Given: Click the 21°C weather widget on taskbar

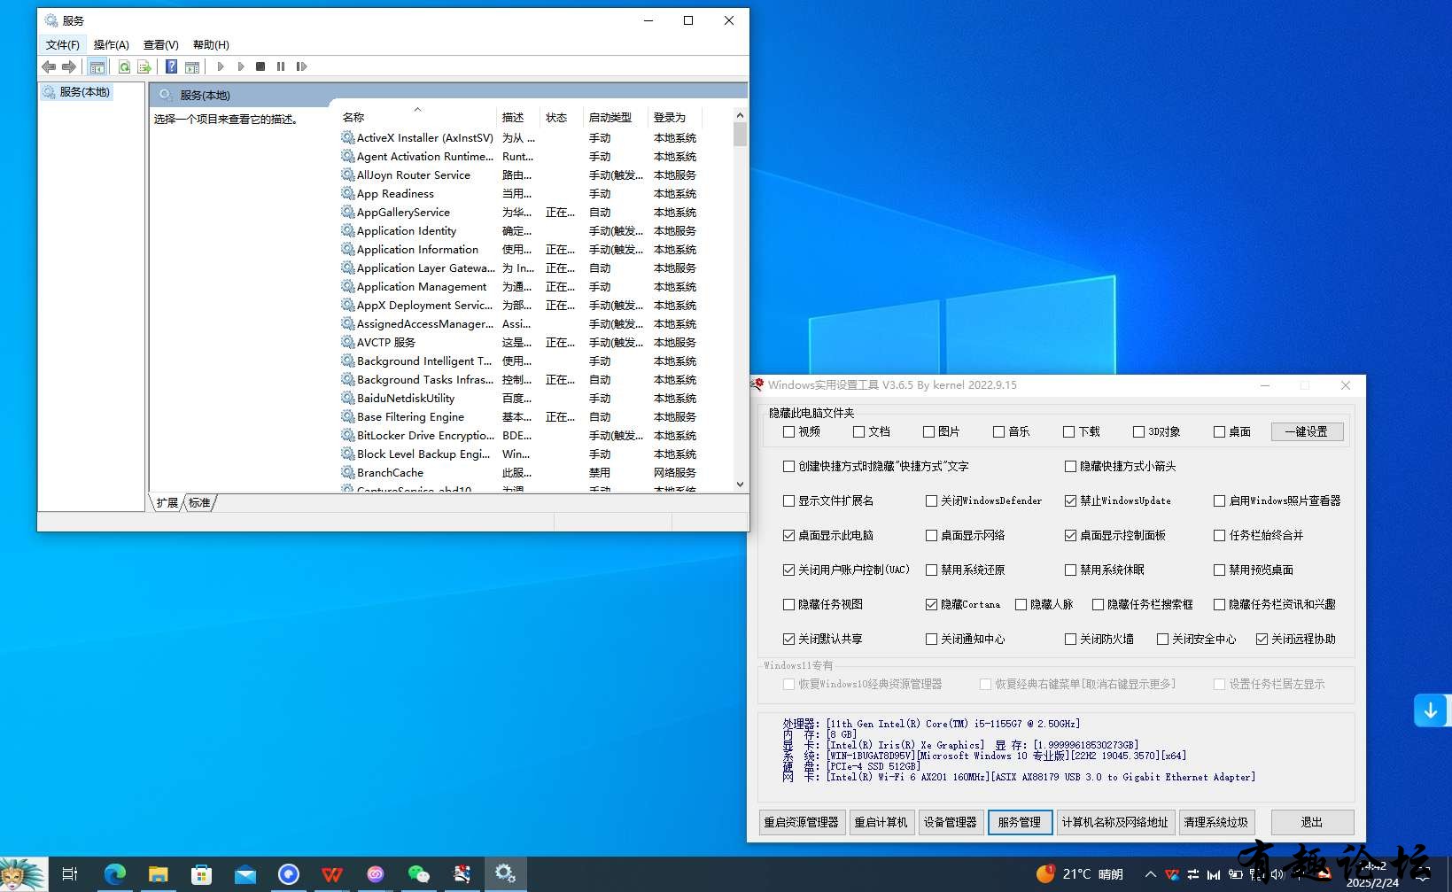Looking at the screenshot, I should [1080, 874].
